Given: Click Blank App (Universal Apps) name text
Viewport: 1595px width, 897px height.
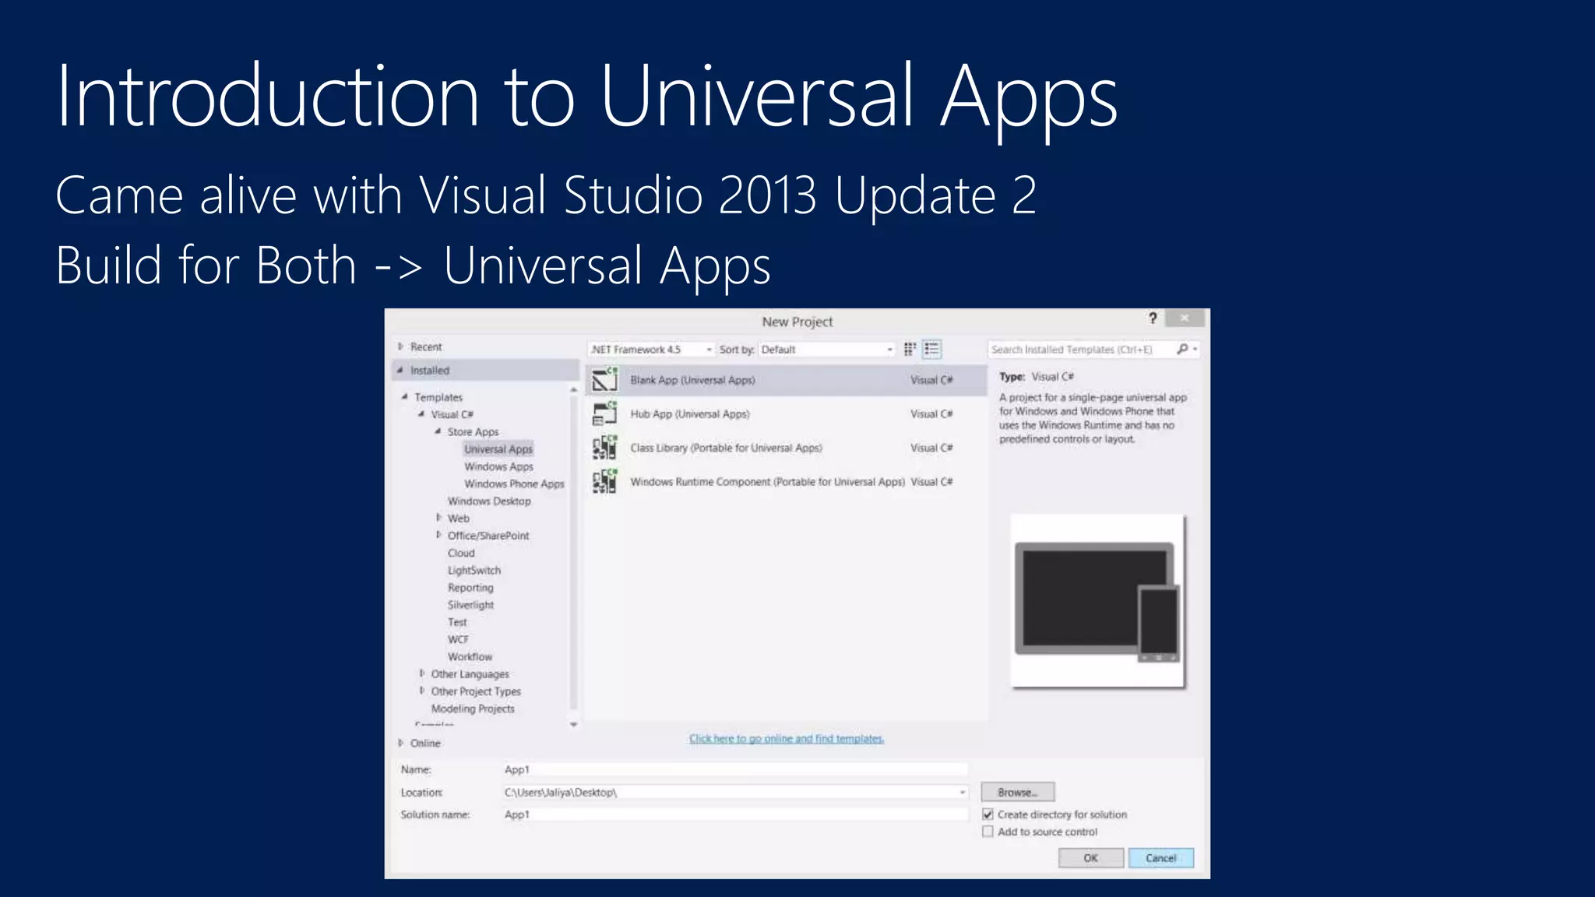Looking at the screenshot, I should tap(692, 380).
